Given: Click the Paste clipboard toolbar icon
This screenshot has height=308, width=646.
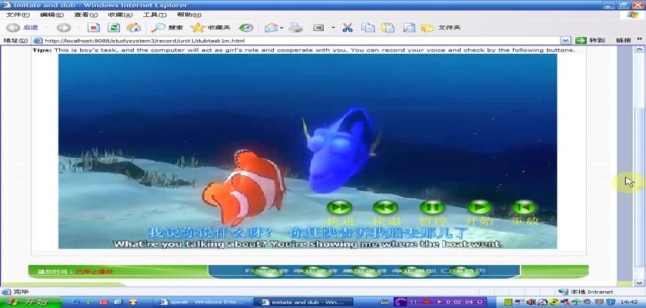Looking at the screenshot, I should pyautogui.click(x=388, y=28).
